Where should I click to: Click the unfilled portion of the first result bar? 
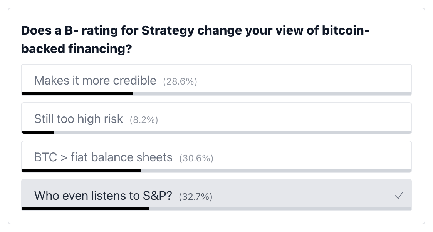(x=270, y=93)
